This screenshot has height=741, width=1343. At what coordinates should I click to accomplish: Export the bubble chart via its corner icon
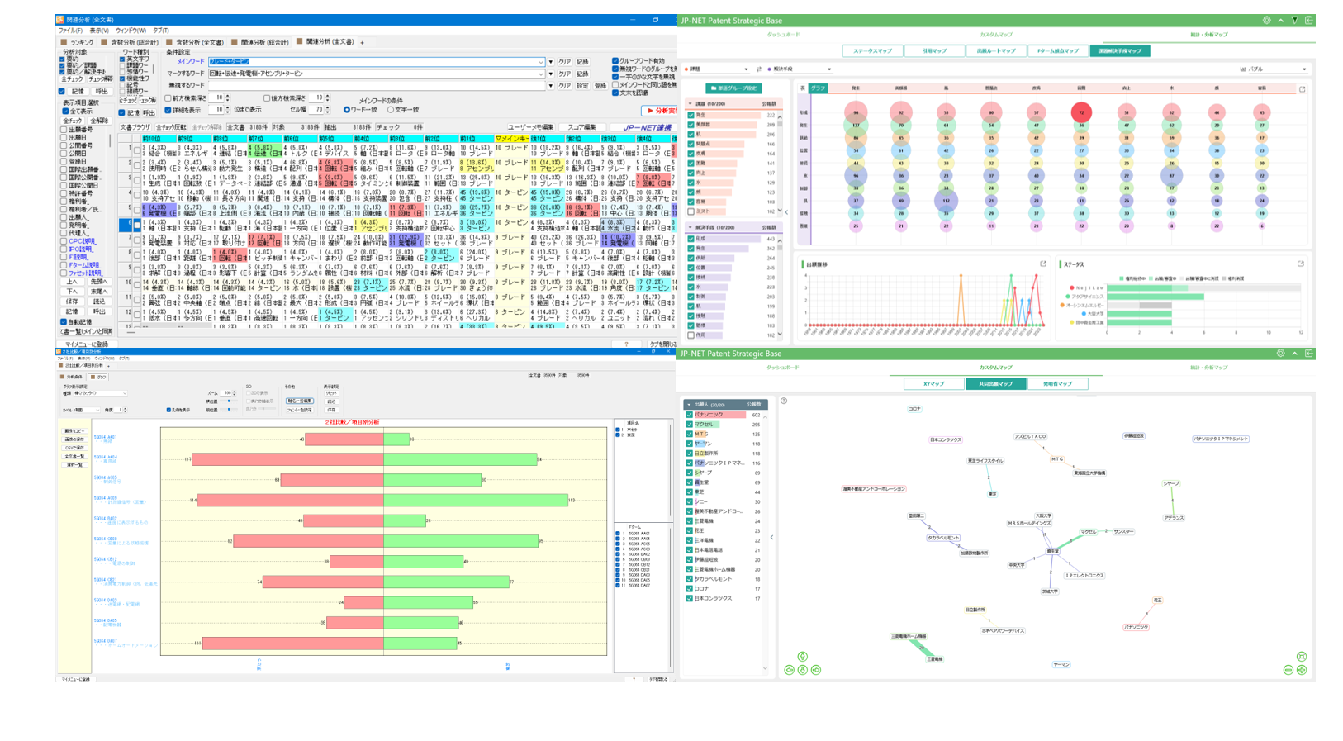(1303, 89)
